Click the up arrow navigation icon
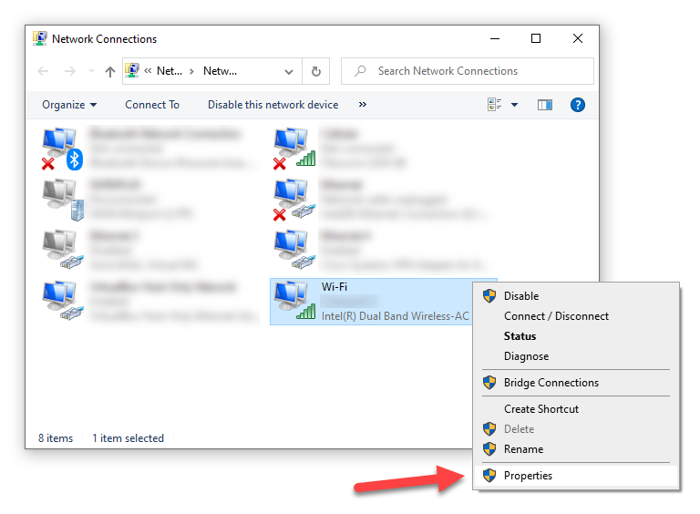This screenshot has width=700, height=514. [x=110, y=71]
